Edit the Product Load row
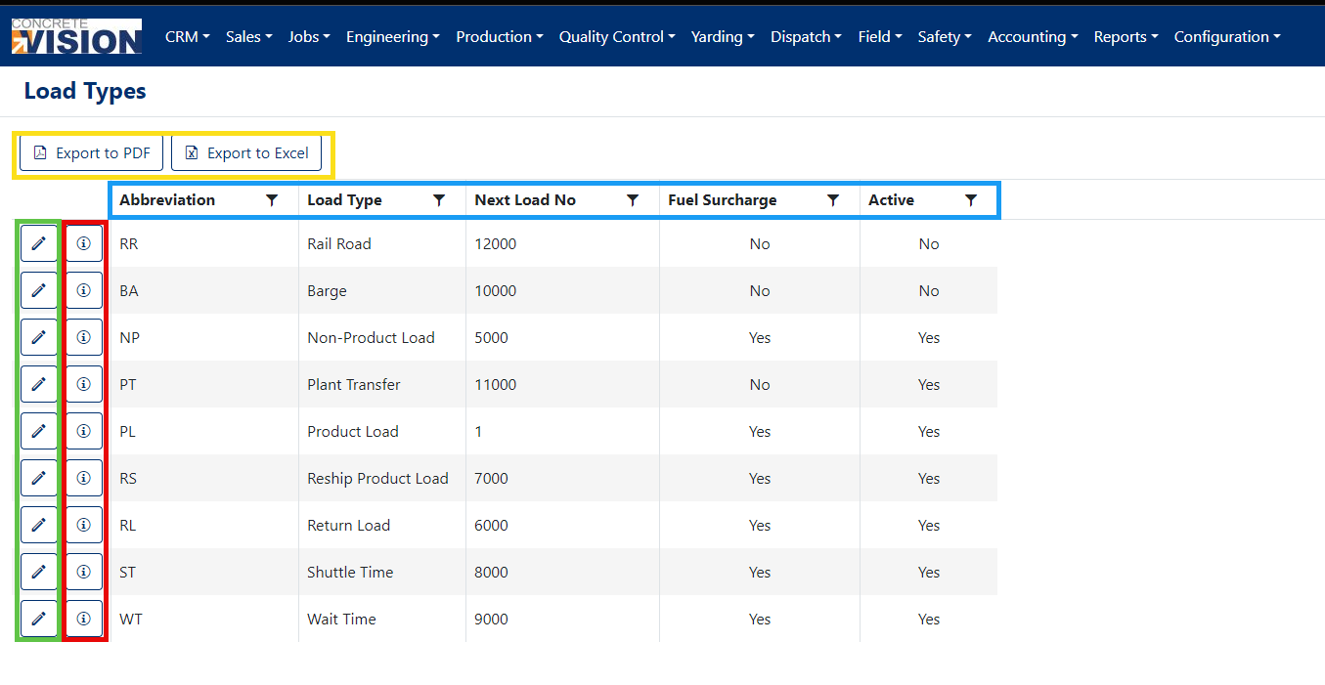This screenshot has height=685, width=1325. tap(39, 431)
